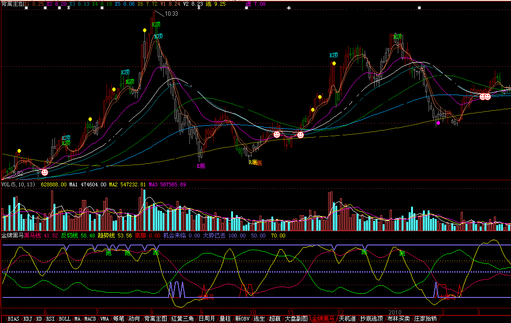This screenshot has width=511, height=323.
Task: Switch to the 逃生 tab
Action: (x=260, y=319)
